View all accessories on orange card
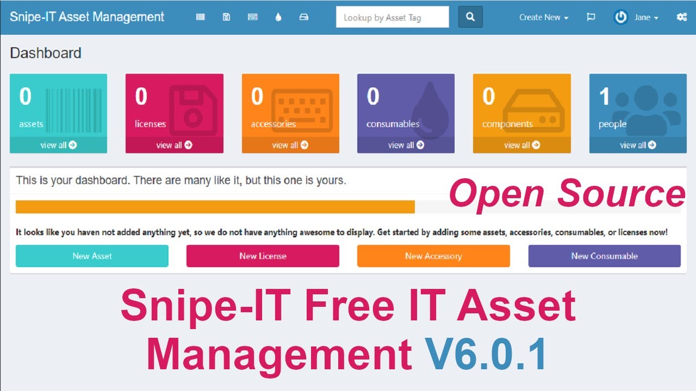 290,145
